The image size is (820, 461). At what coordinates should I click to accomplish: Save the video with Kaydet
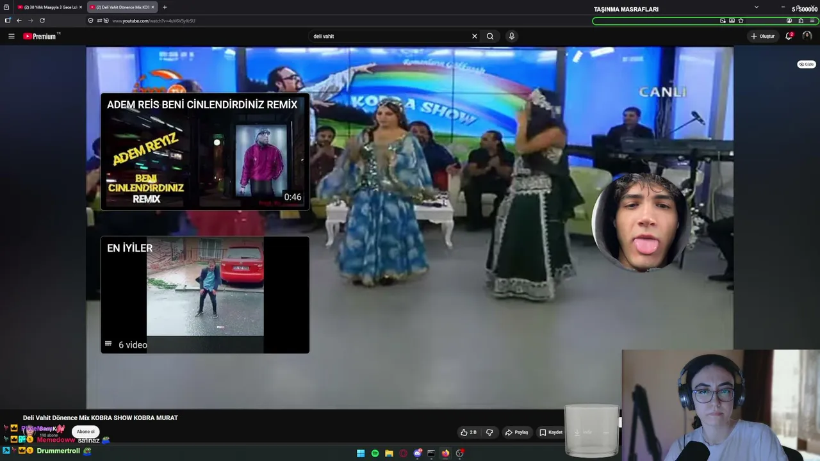coord(551,432)
